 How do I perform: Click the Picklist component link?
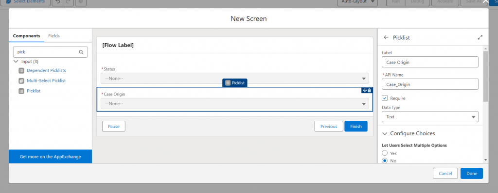click(x=34, y=91)
